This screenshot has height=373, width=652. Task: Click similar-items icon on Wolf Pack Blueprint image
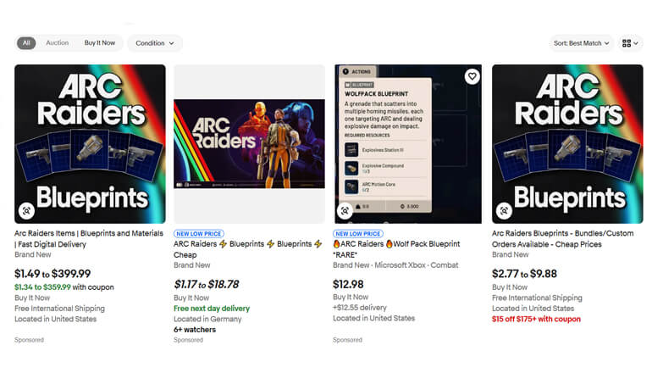pos(345,210)
